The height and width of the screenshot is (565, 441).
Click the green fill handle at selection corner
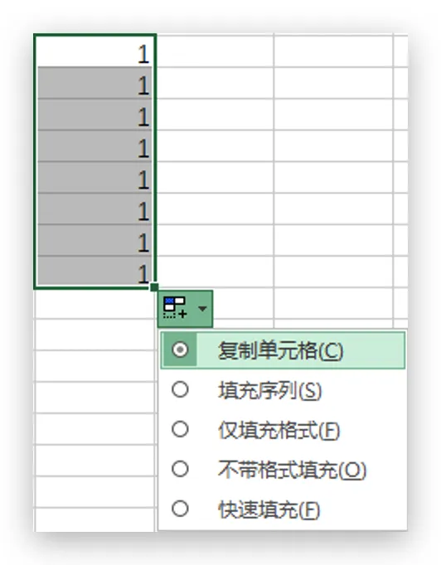point(154,287)
